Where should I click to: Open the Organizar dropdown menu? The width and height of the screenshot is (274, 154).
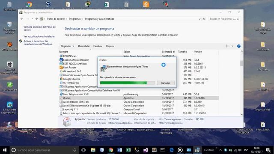click(x=67, y=46)
